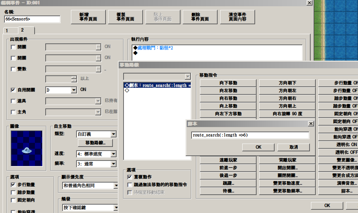This screenshot has height=213, width=358.
Task: Click the 後退一步 command
Action: pyautogui.click(x=228, y=176)
